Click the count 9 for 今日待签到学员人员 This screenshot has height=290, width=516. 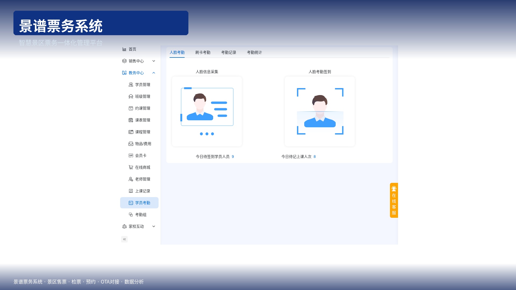(x=233, y=157)
